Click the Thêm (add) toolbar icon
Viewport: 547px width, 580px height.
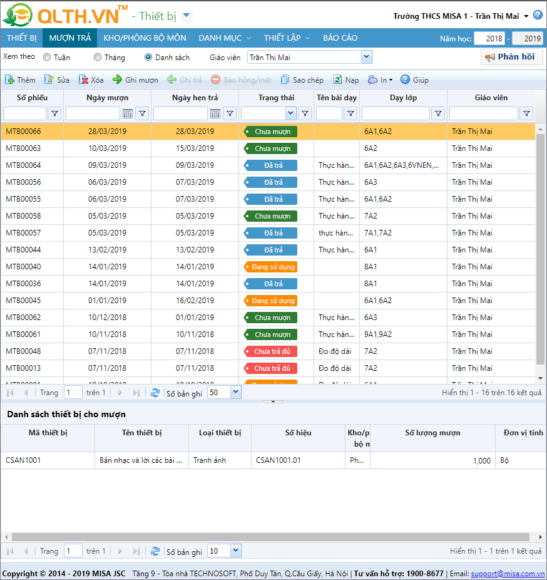pyautogui.click(x=9, y=80)
